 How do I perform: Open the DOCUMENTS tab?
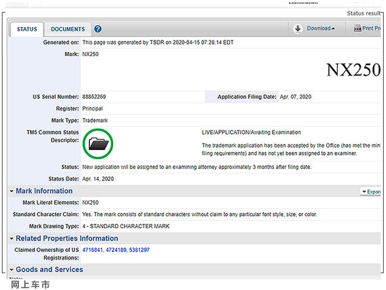click(x=68, y=29)
